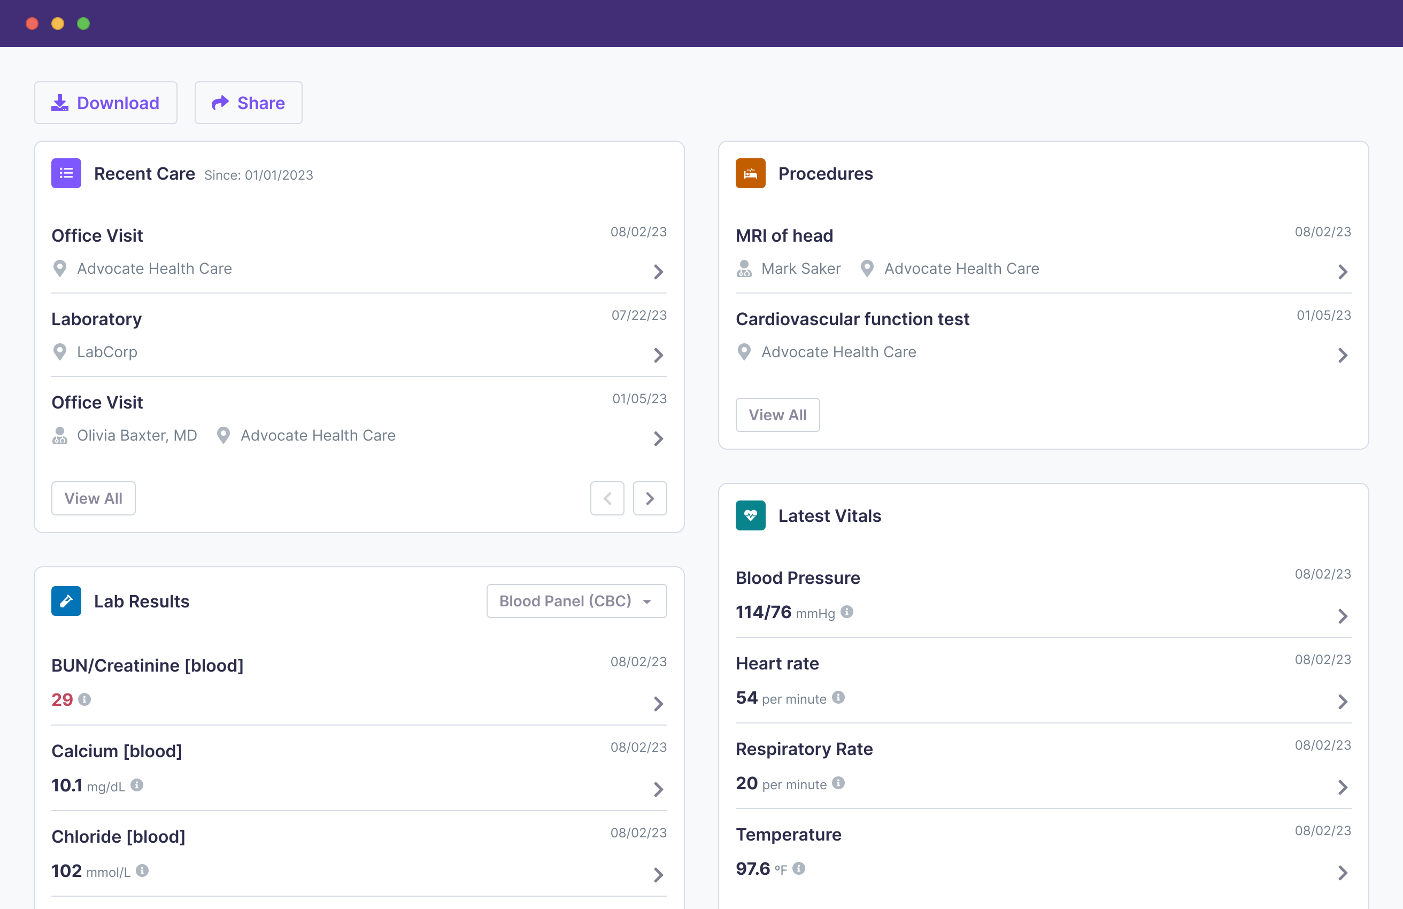The width and height of the screenshot is (1403, 909).
Task: Click info icon next to Calcium 10.1 mg/dL
Action: [137, 784]
